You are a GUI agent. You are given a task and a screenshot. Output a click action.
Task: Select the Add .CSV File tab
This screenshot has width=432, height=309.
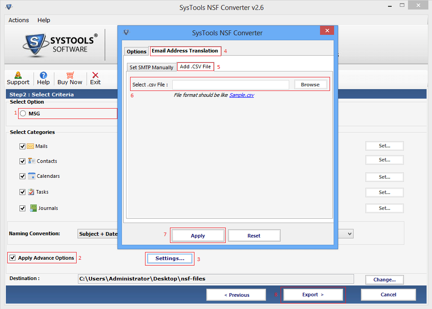click(195, 67)
